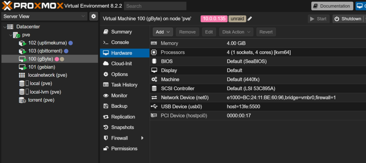Collapse the Datacenter tree node
Screen dimensions: 366x163
pyautogui.click(x=4, y=27)
